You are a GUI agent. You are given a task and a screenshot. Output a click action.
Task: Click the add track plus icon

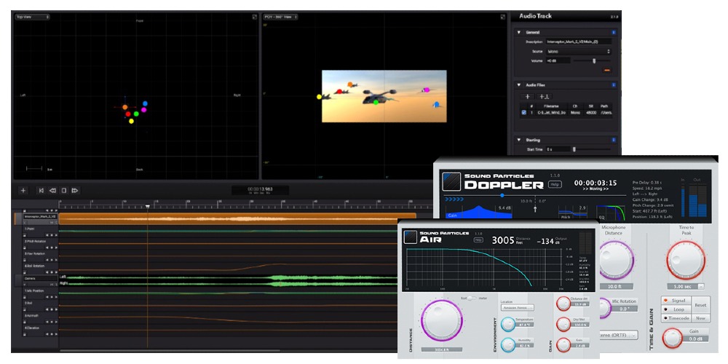[x=23, y=191]
